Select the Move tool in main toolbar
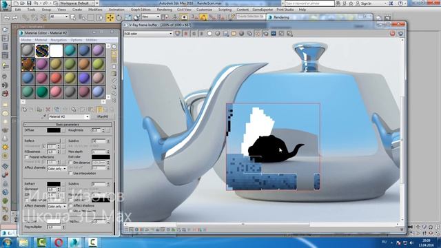This screenshot has height=248, width=441. (x=110, y=17)
